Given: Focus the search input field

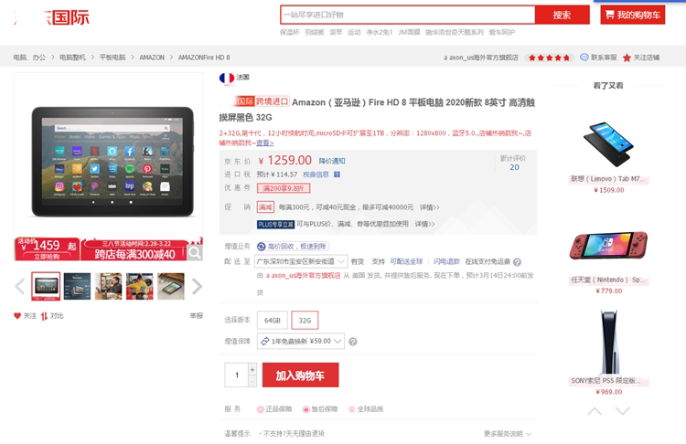Looking at the screenshot, I should pos(408,15).
